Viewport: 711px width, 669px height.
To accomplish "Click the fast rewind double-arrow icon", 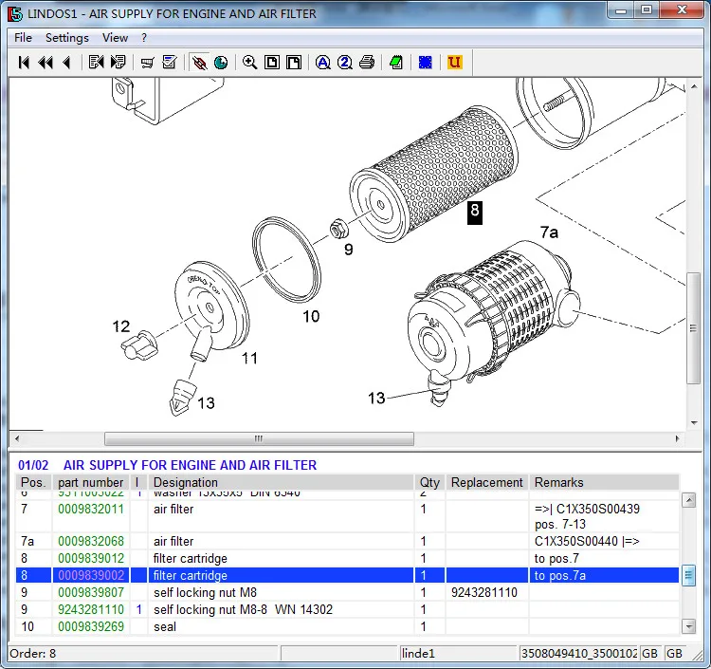I will click(x=46, y=63).
